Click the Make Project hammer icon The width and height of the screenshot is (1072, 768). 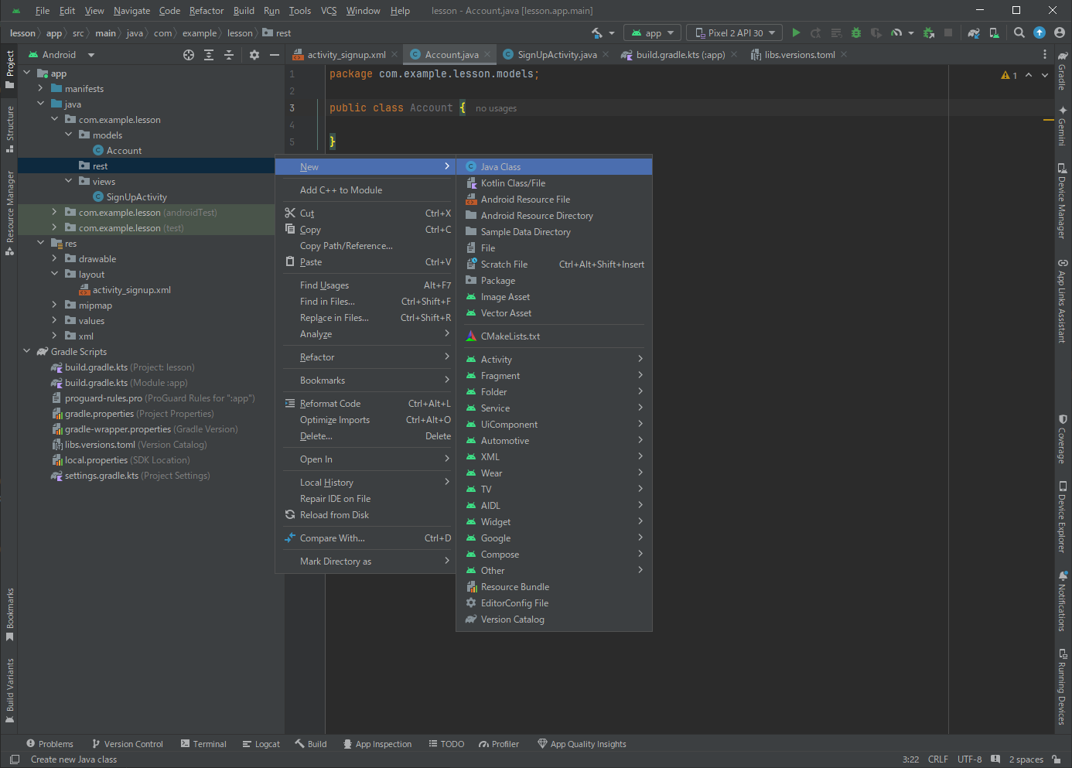point(597,33)
